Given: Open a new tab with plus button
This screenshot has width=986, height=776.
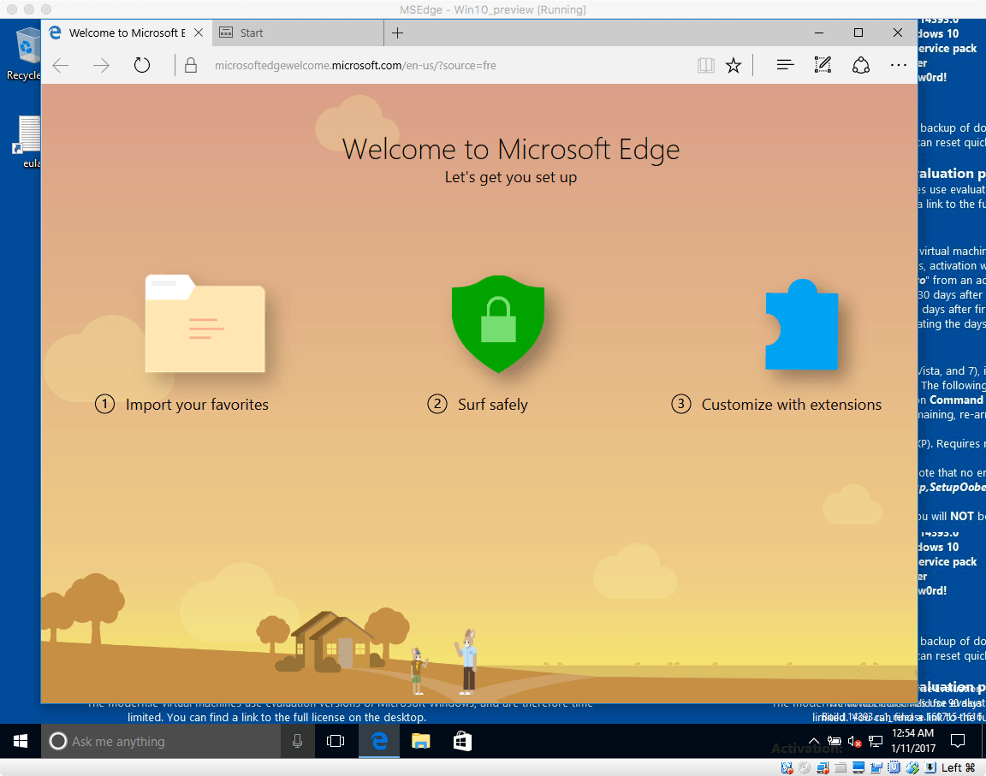Looking at the screenshot, I should click(x=397, y=33).
